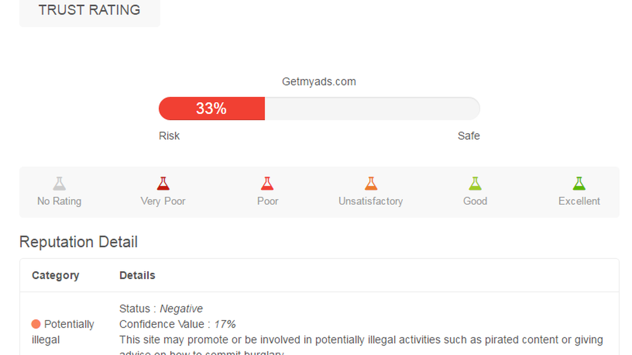This screenshot has width=632, height=355.
Task: Click the Poor red flask icon
Action: [267, 184]
